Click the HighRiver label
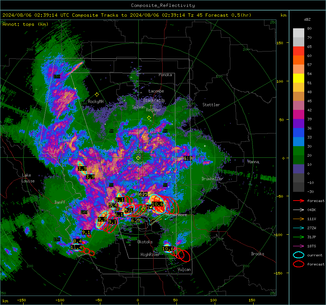Viewport: 326px width, 305px height. (150, 255)
